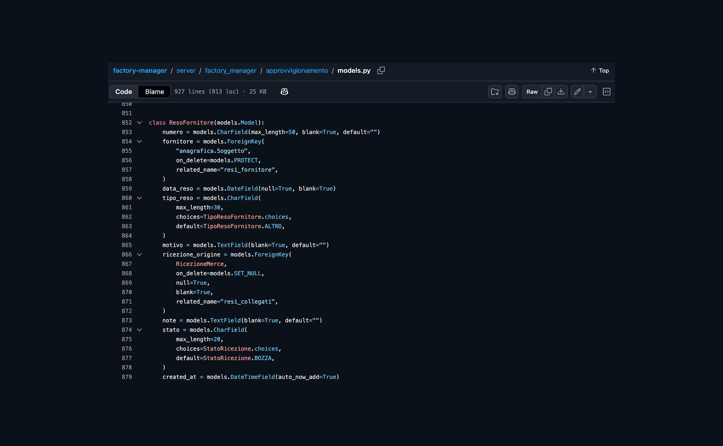Click "anagrafica.Soggetto" string on line 855
This screenshot has height=446, width=723.
(212, 151)
